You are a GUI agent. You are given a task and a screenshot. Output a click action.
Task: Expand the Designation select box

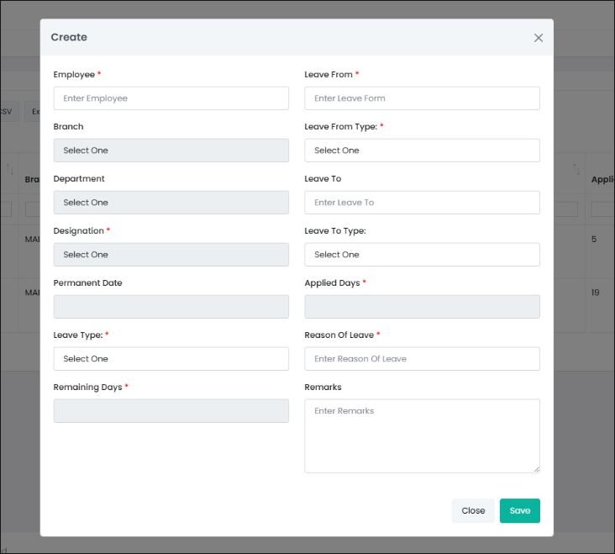pos(171,255)
